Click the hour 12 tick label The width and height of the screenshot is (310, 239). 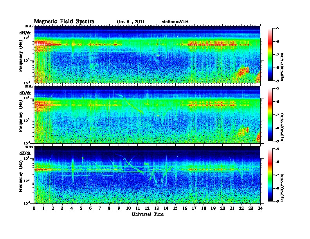147,208
